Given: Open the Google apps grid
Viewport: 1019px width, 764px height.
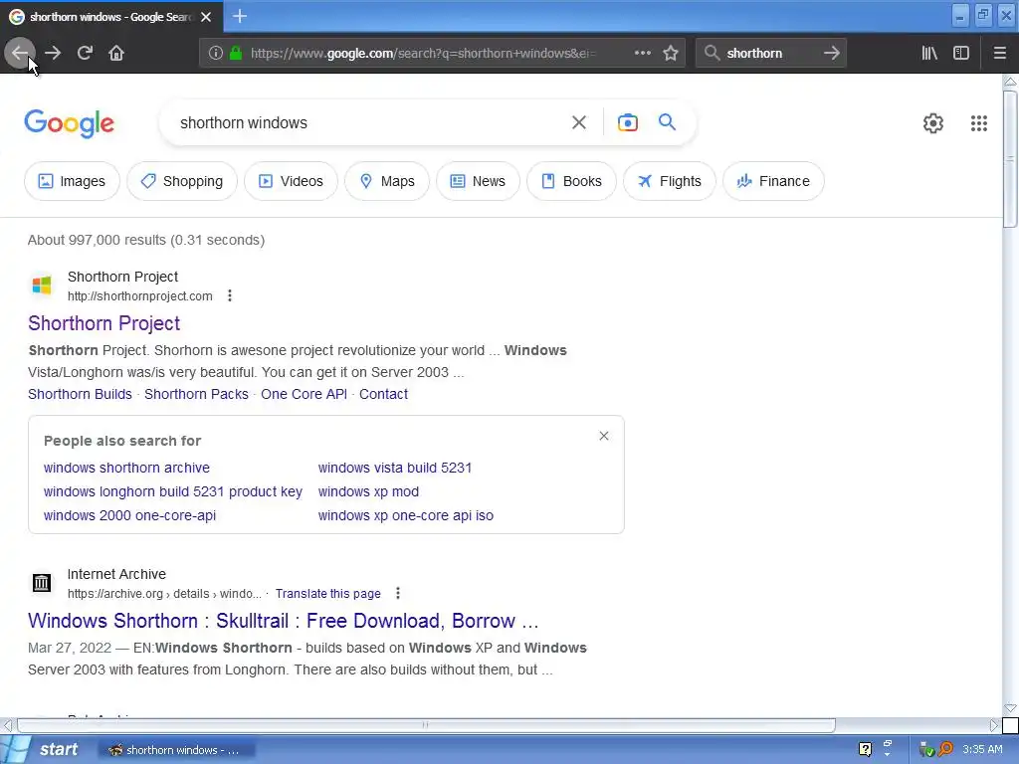Looking at the screenshot, I should [979, 123].
